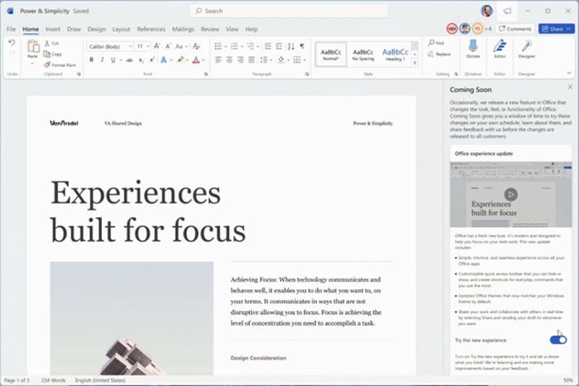The width and height of the screenshot is (579, 386).
Task: Apply the Heading 1 style
Action: pos(394,54)
